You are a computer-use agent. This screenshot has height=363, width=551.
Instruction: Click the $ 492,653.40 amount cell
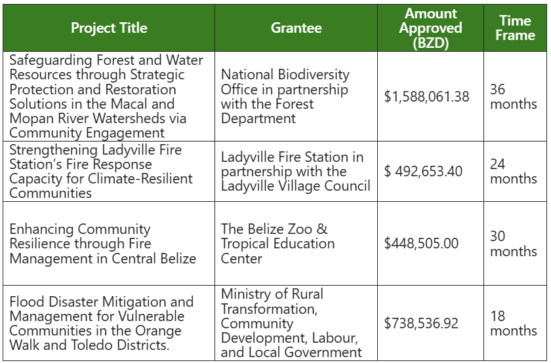click(x=423, y=172)
